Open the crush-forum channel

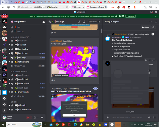click(x=28, y=84)
